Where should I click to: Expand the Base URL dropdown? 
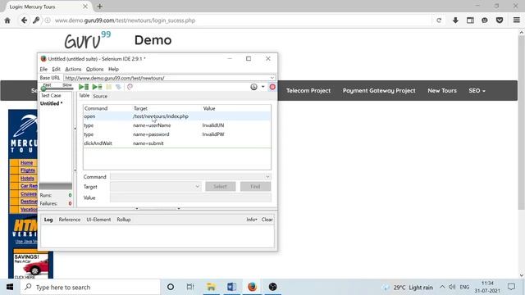pos(272,78)
